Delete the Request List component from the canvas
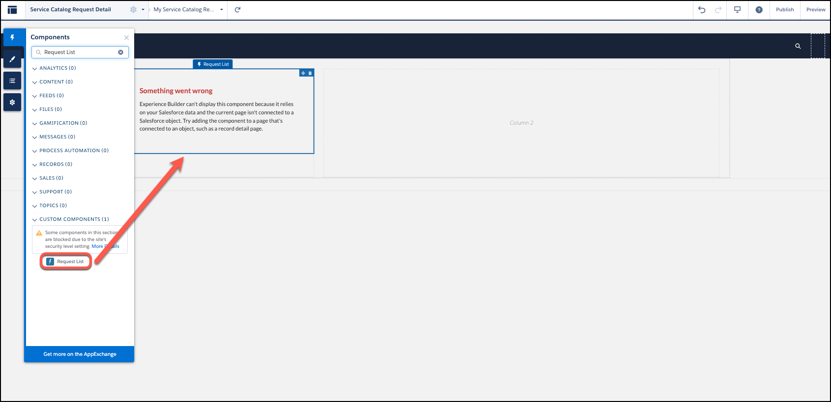Screen dimensions: 831x402 (x=310, y=73)
